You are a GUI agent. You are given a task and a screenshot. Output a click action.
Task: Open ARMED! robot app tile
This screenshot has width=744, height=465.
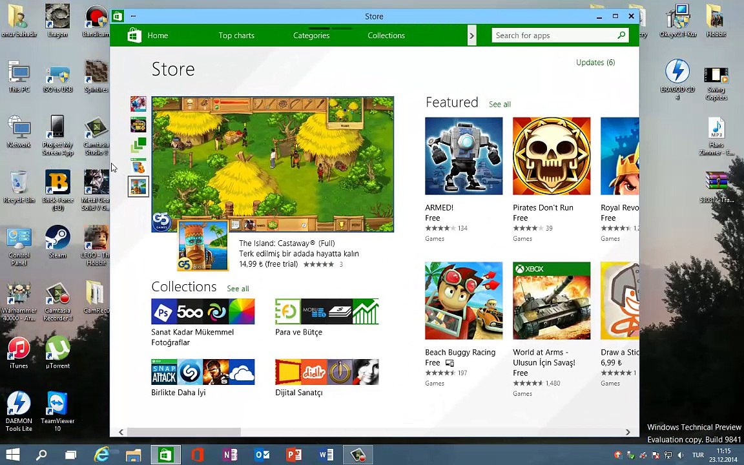(x=464, y=156)
